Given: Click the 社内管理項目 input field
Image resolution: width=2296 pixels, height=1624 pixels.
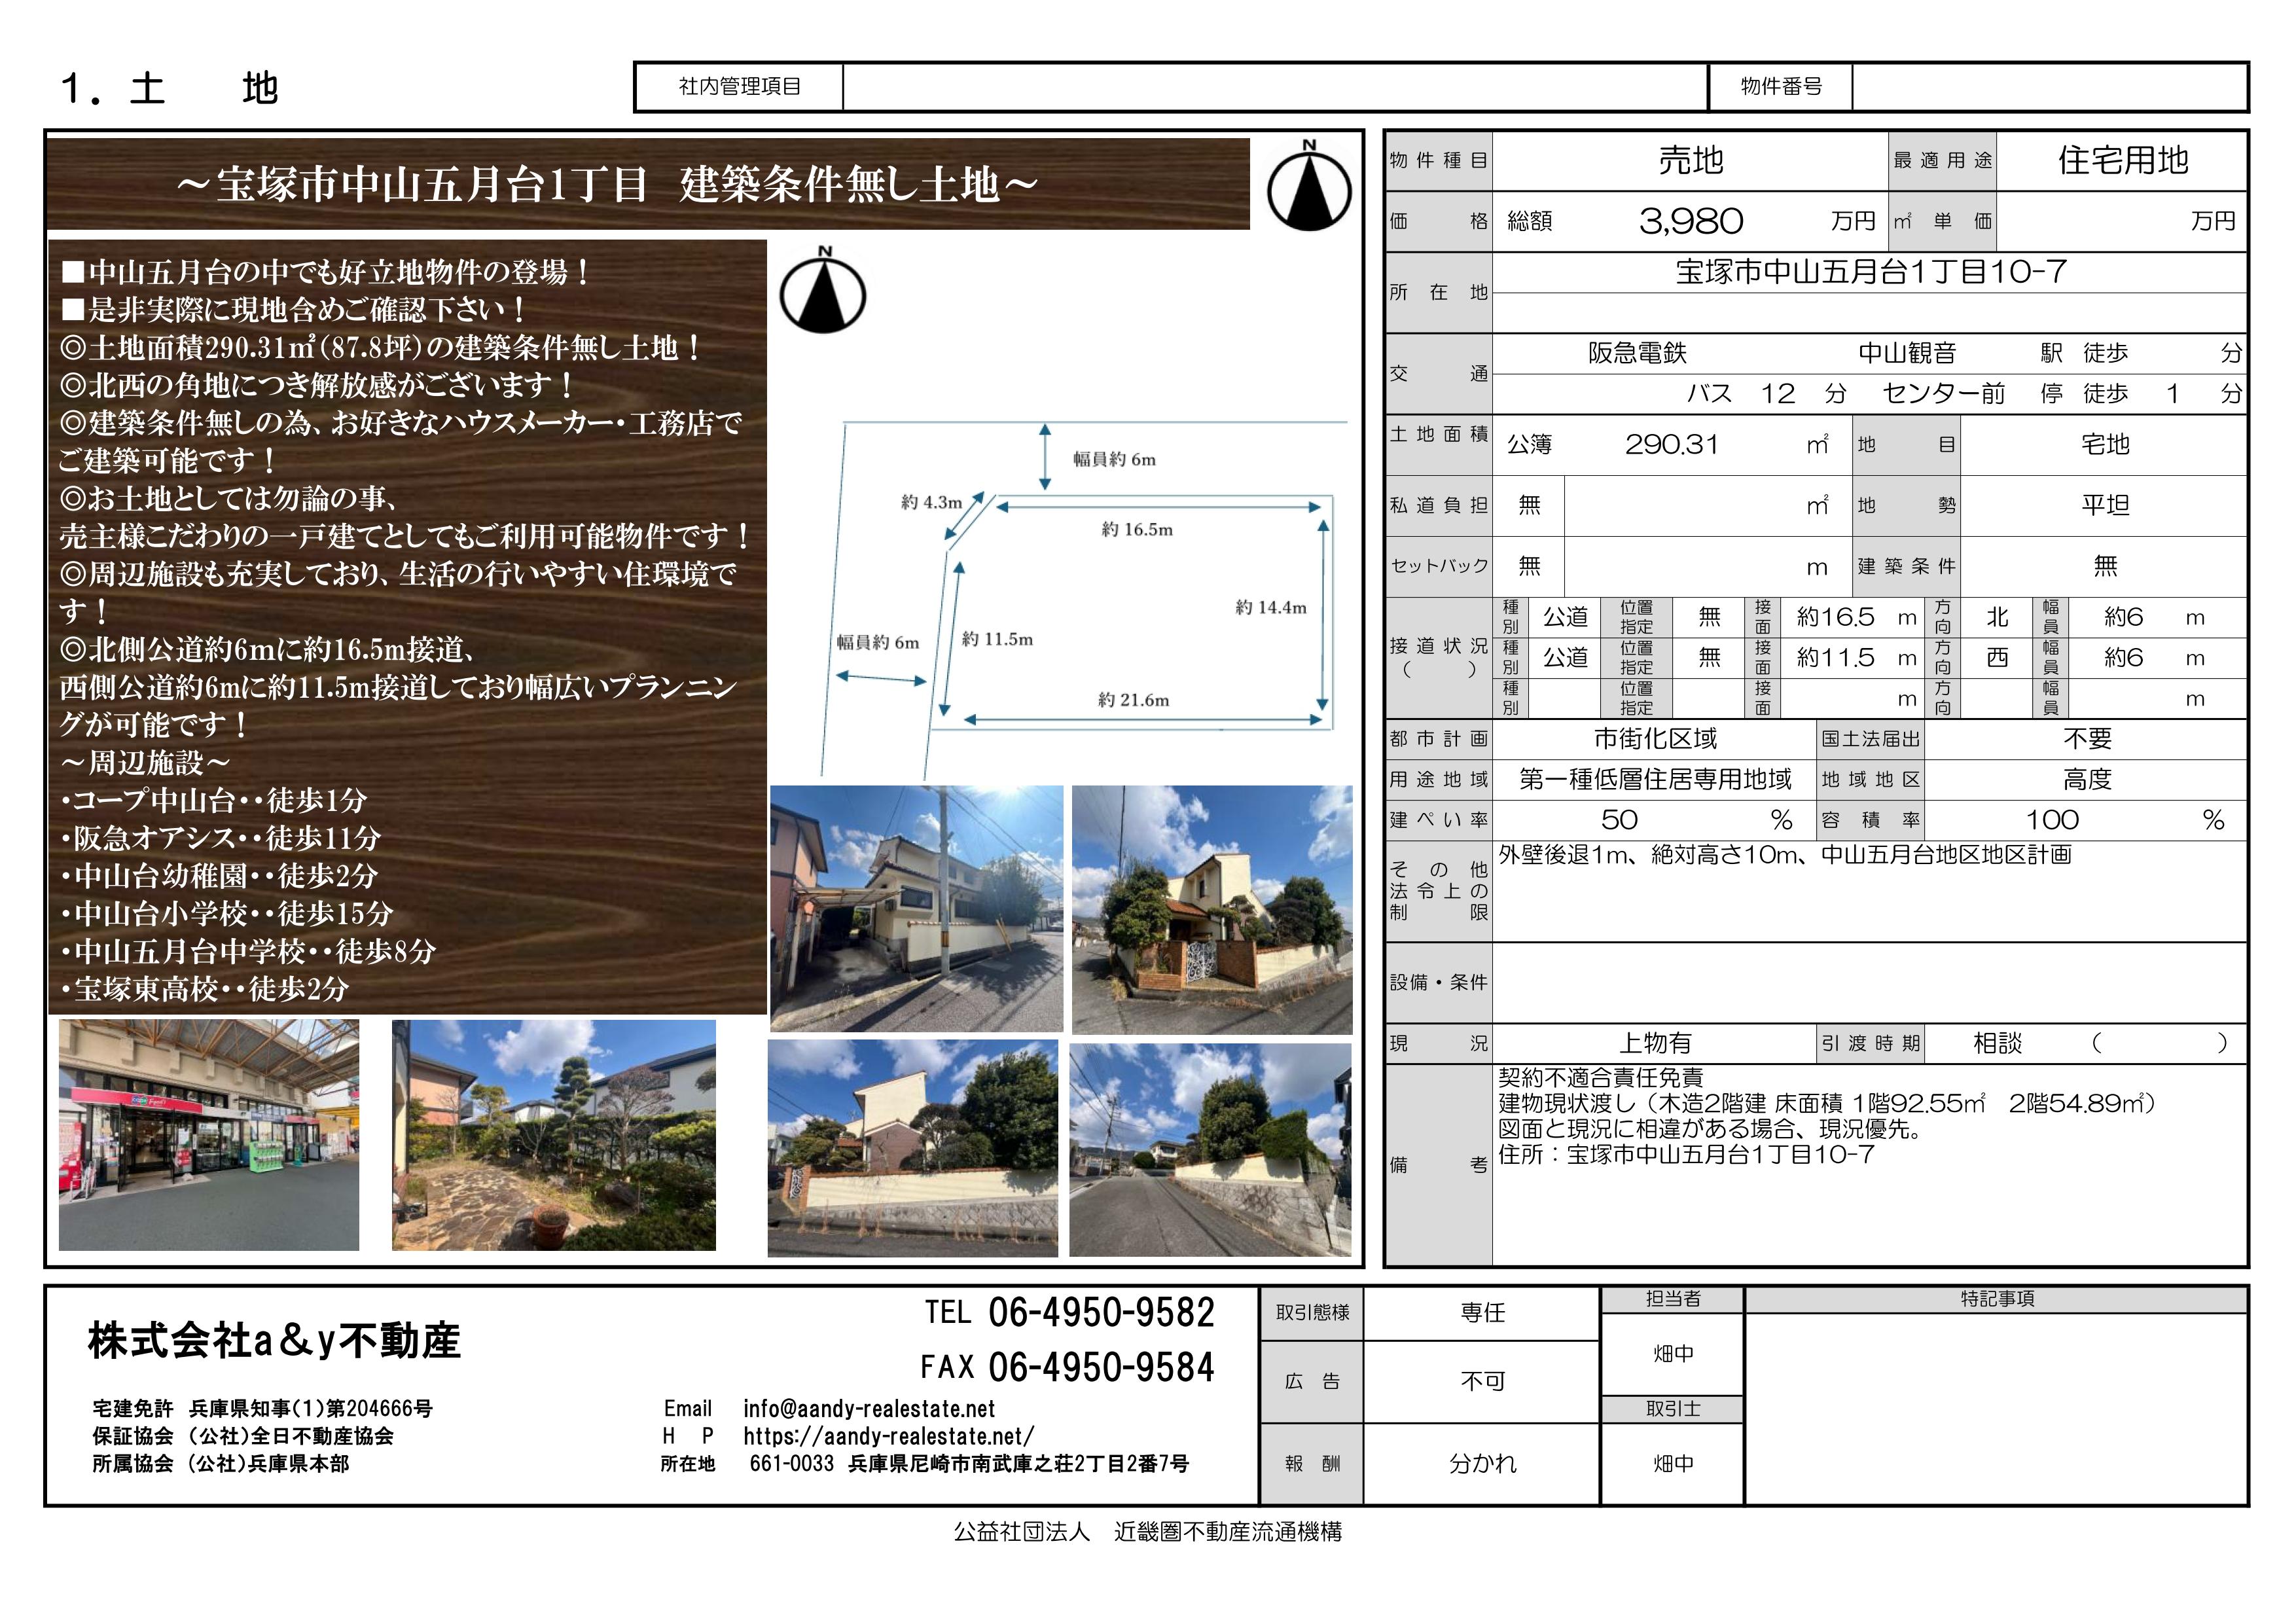Looking at the screenshot, I should pos(1274,87).
